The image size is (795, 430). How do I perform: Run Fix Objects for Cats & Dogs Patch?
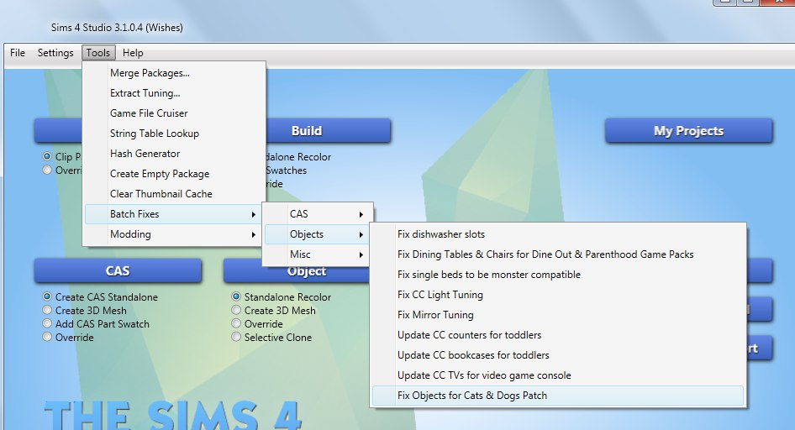(558, 396)
